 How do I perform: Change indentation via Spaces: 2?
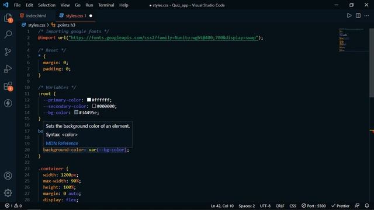point(247,206)
